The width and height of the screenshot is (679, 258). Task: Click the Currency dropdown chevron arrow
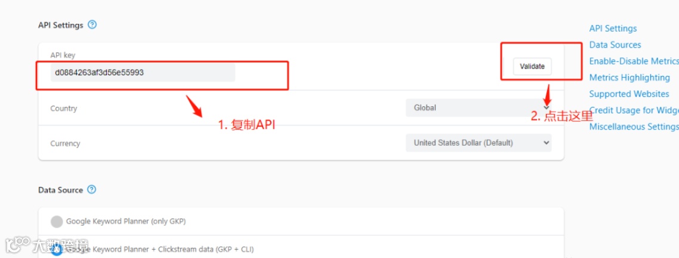coord(546,143)
